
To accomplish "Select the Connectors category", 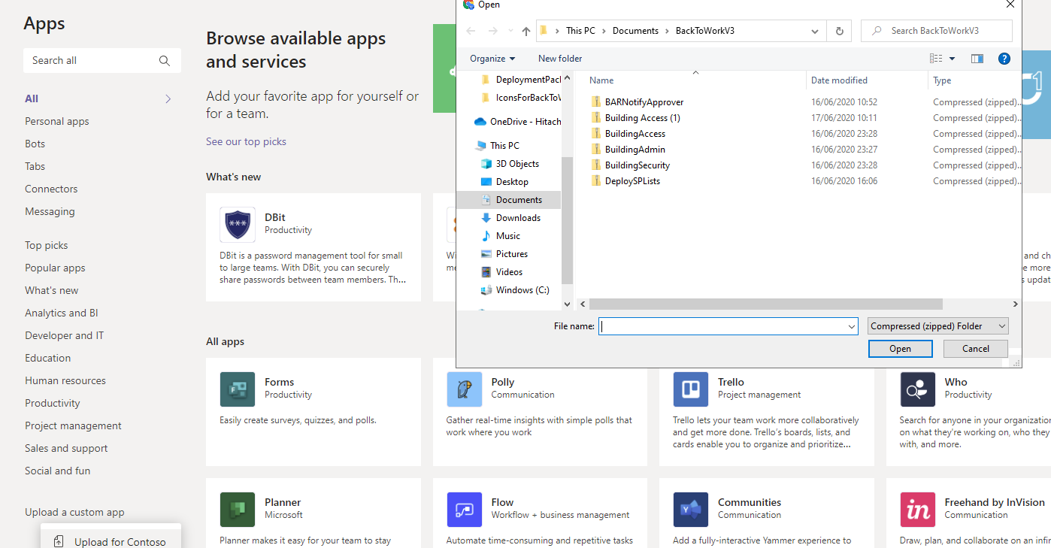I will [51, 189].
